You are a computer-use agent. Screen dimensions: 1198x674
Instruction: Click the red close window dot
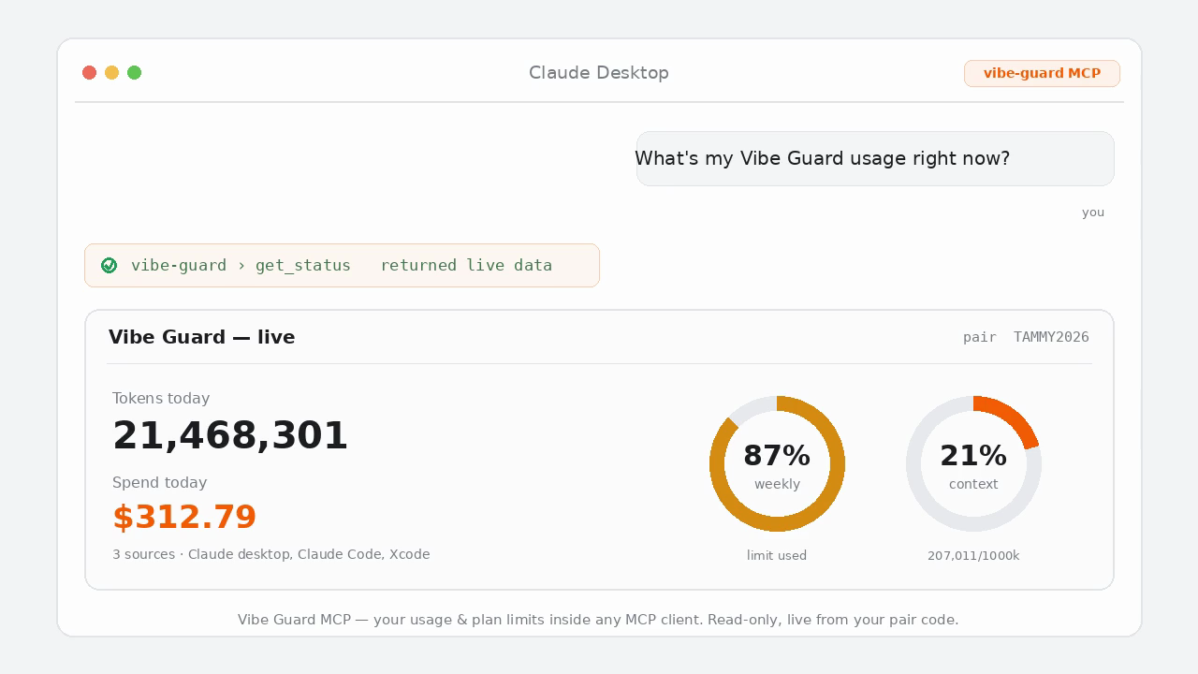(x=90, y=73)
